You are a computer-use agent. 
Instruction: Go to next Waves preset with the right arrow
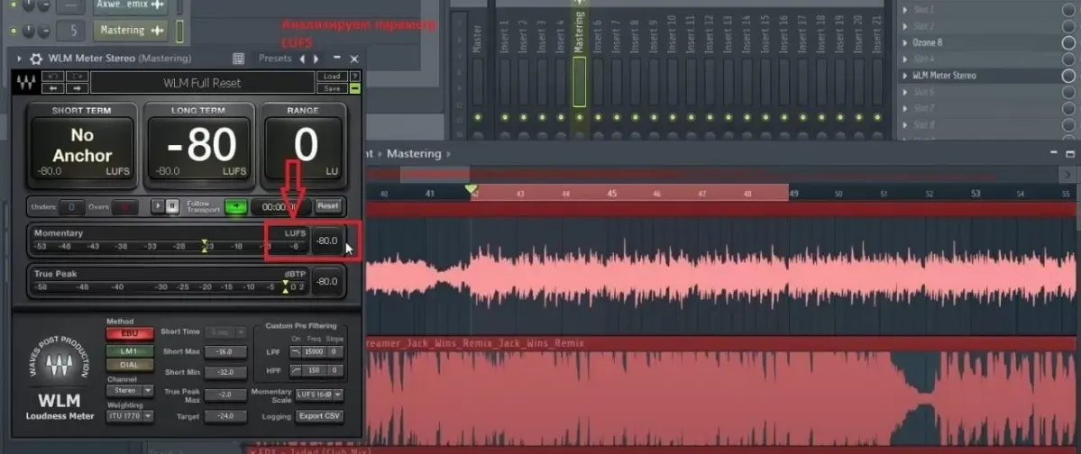pyautogui.click(x=77, y=87)
